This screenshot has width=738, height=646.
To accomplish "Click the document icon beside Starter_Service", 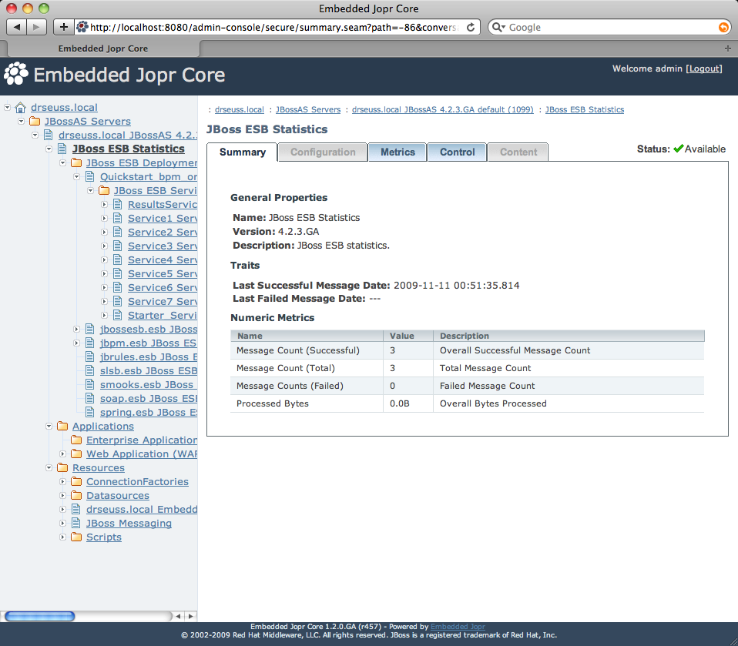I will (118, 315).
